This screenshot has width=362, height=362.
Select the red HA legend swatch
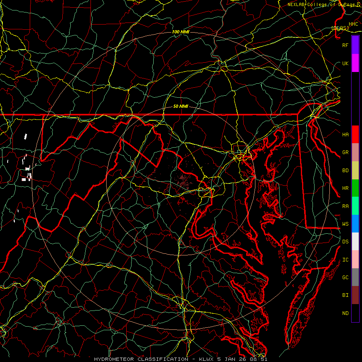click(x=355, y=134)
